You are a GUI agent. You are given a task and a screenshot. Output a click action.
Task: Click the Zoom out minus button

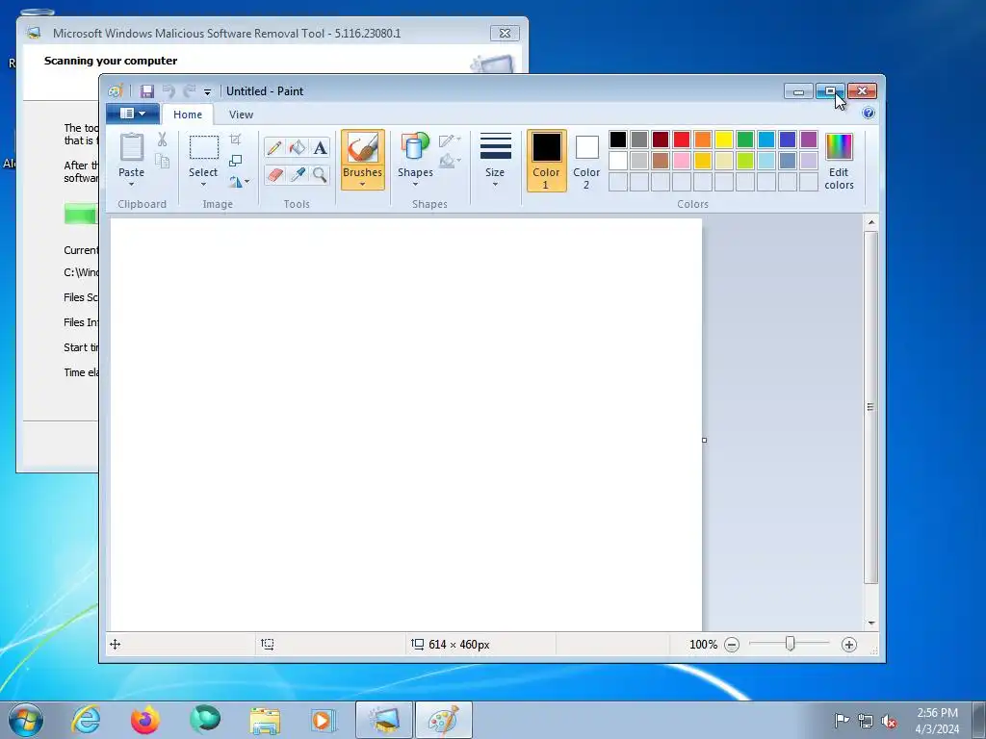click(x=732, y=645)
